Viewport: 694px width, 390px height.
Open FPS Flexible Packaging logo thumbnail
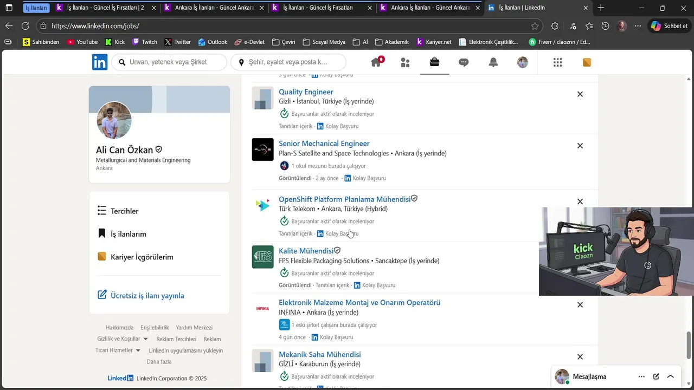262,257
